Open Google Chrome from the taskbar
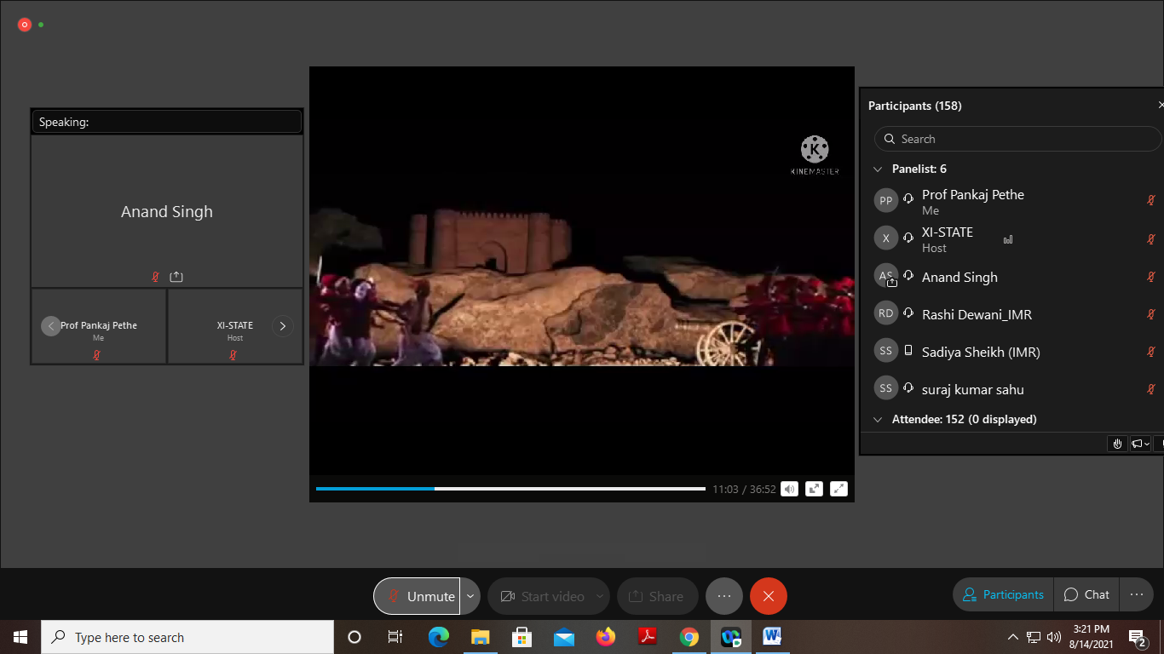The image size is (1164, 654). coord(689,637)
